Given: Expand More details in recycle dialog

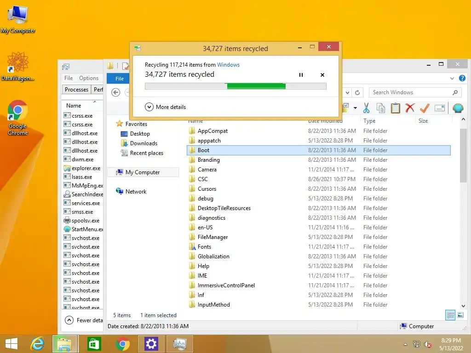Looking at the screenshot, I should pyautogui.click(x=165, y=107).
